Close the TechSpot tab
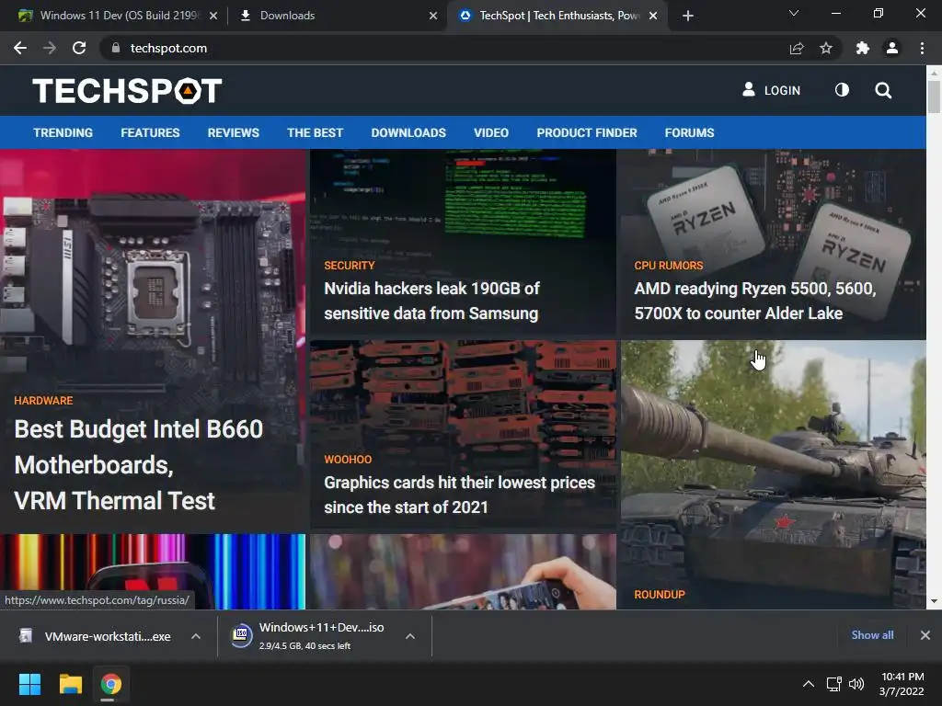 click(653, 16)
